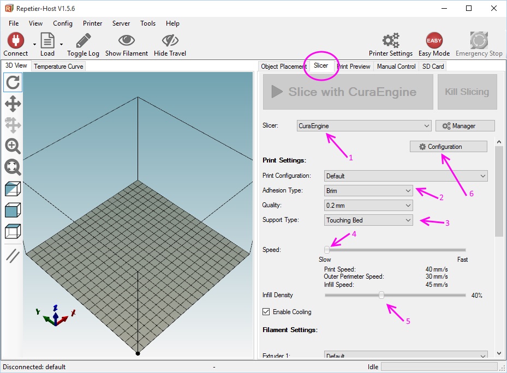Select the Slicer tab
Screen dimensions: 507x373
tap(321, 65)
